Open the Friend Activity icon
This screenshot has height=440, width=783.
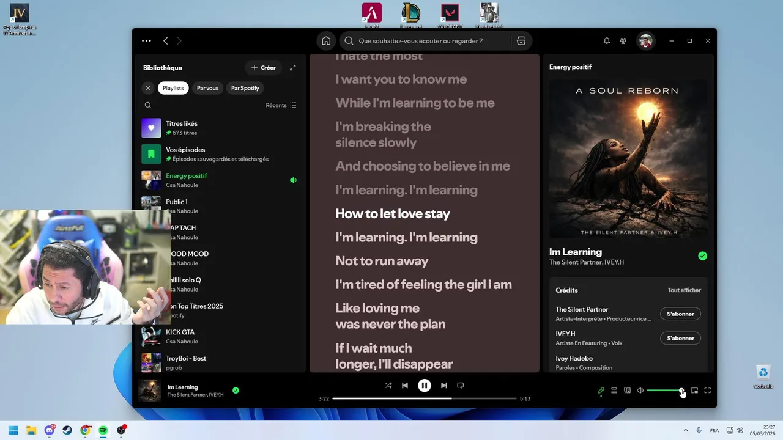click(623, 41)
